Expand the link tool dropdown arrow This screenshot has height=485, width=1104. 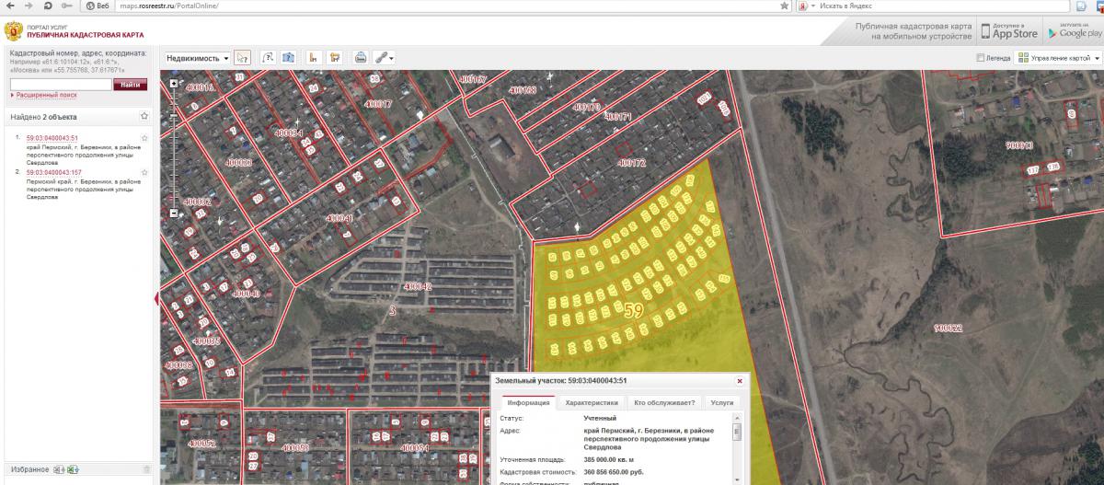pyautogui.click(x=393, y=58)
